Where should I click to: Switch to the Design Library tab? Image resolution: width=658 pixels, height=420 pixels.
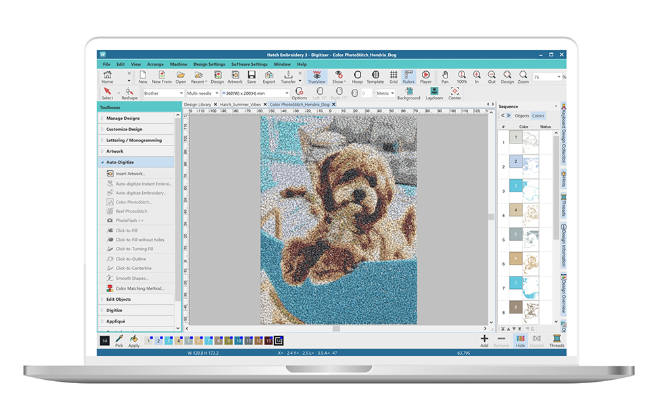(199, 104)
